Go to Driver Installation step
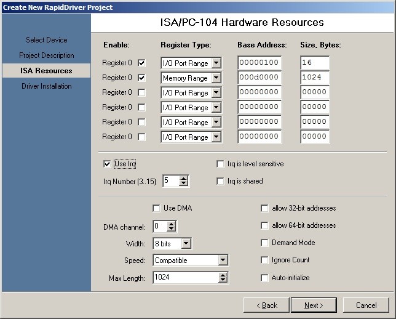This screenshot has width=396, height=319. [47, 86]
